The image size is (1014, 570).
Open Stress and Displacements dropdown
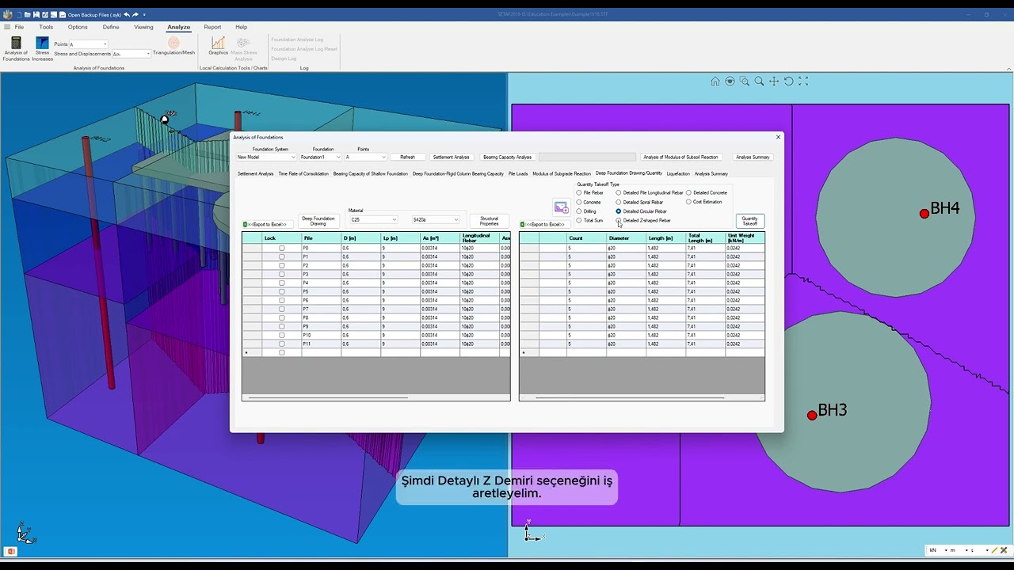click(131, 54)
